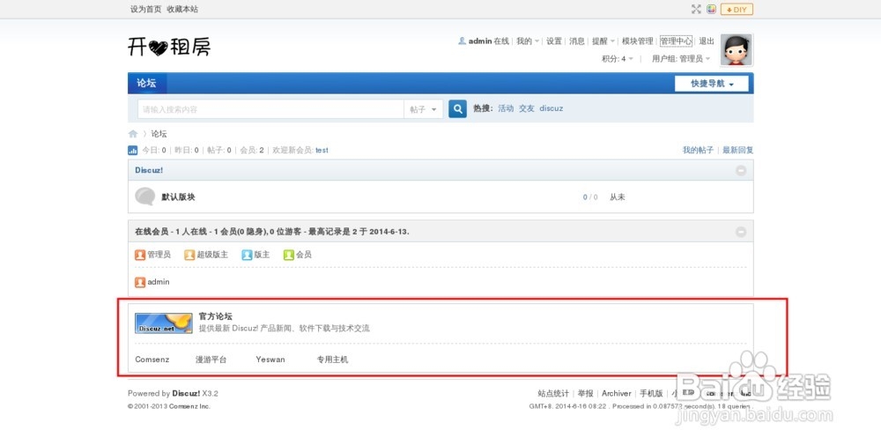Click the Yeswan friend link
This screenshot has width=881, height=445.
[x=270, y=360]
